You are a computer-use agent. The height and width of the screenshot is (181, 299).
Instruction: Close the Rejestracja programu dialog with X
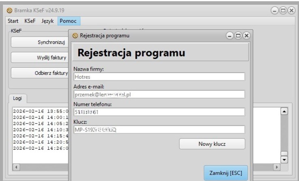coord(246,36)
